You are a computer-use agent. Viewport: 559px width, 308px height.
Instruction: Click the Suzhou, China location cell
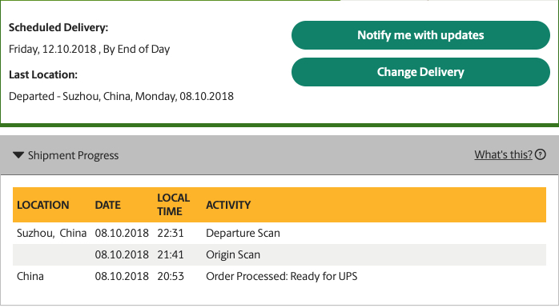pyautogui.click(x=52, y=234)
